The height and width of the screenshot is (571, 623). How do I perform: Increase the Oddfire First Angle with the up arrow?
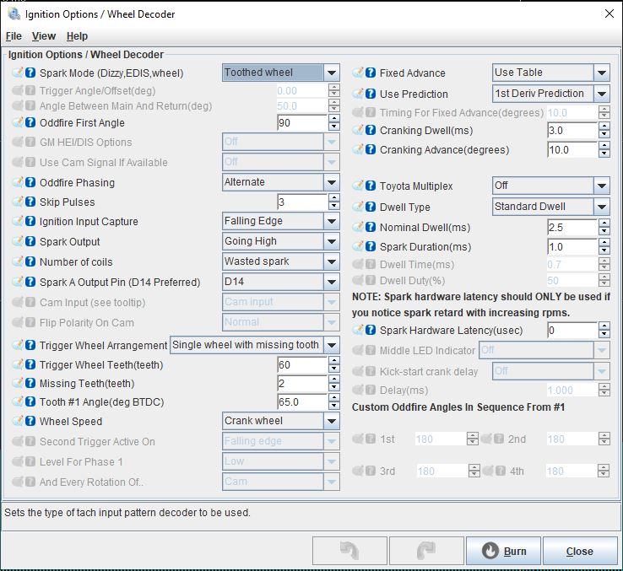[333, 119]
